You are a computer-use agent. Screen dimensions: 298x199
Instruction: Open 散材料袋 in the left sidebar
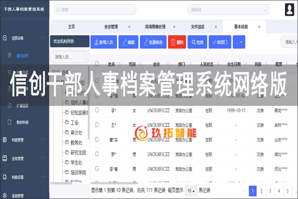pyautogui.click(x=22, y=122)
